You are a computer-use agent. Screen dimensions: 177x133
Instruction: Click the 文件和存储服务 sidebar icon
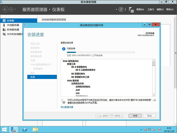[x=4, y=34]
